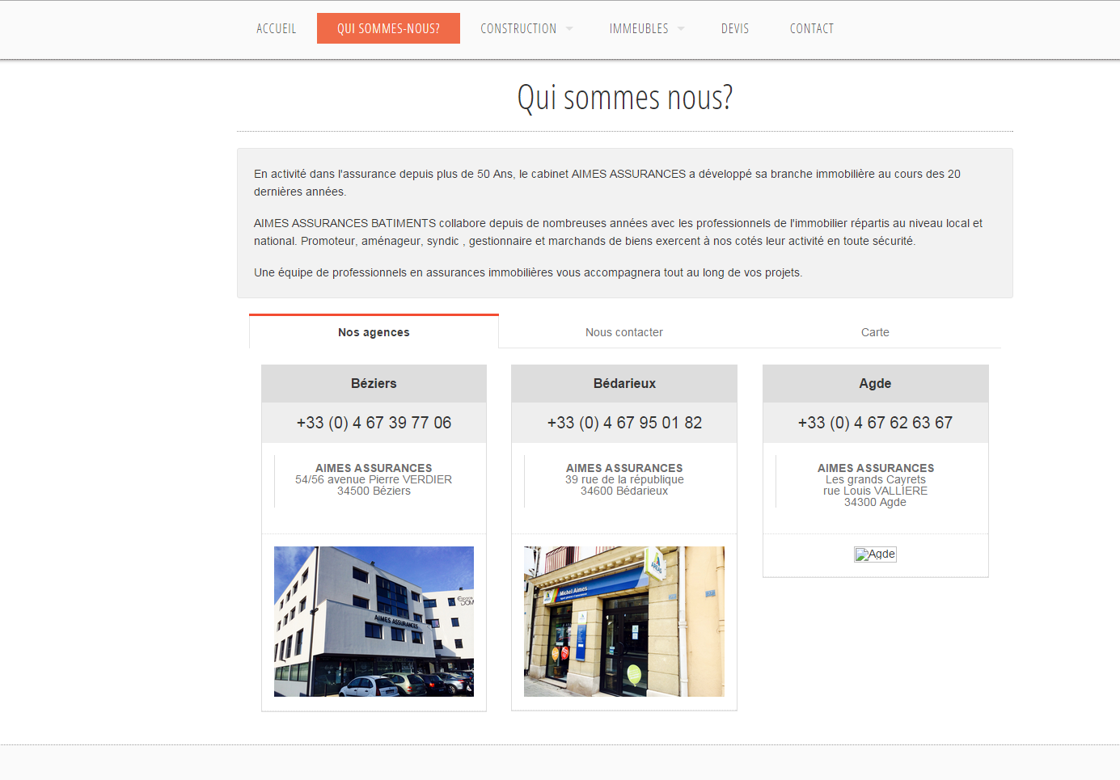Viewport: 1120px width, 780px height.
Task: Go to the ACCUEIL home page
Action: [276, 28]
